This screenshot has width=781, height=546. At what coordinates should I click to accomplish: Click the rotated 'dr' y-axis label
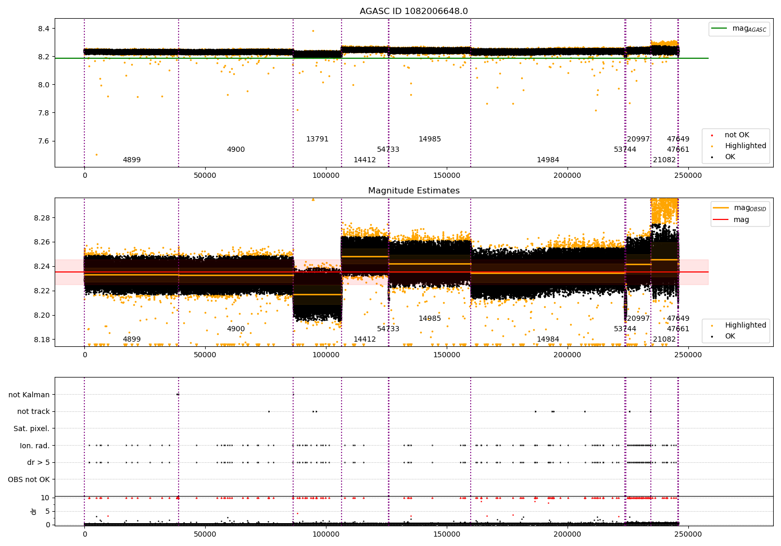point(34,511)
